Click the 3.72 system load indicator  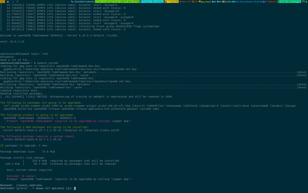pos(266,2)
